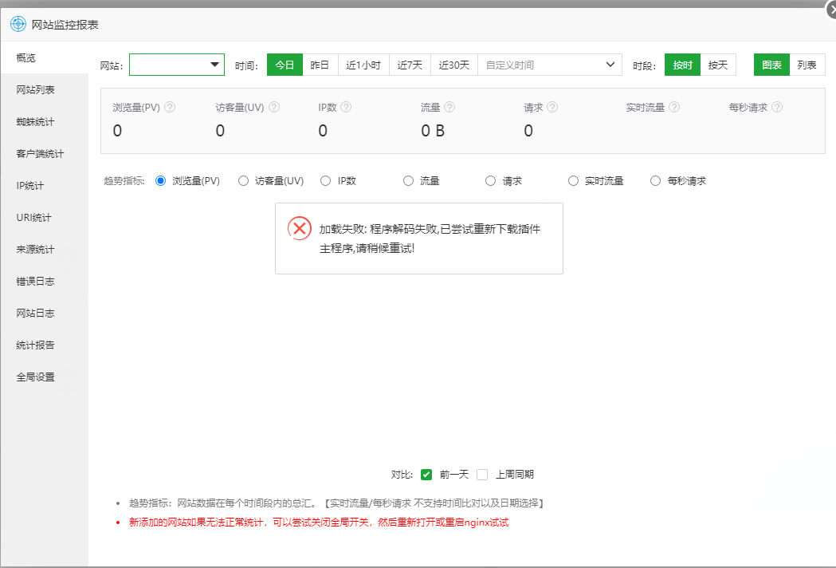Screen dimensions: 836x568
Task: Open the 网站日志 sidebar tab
Action: (45, 314)
